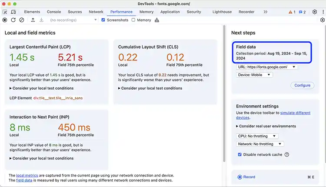The width and height of the screenshot is (326, 187).
Task: Show more tabs with the double chevron
Action: 265,12
